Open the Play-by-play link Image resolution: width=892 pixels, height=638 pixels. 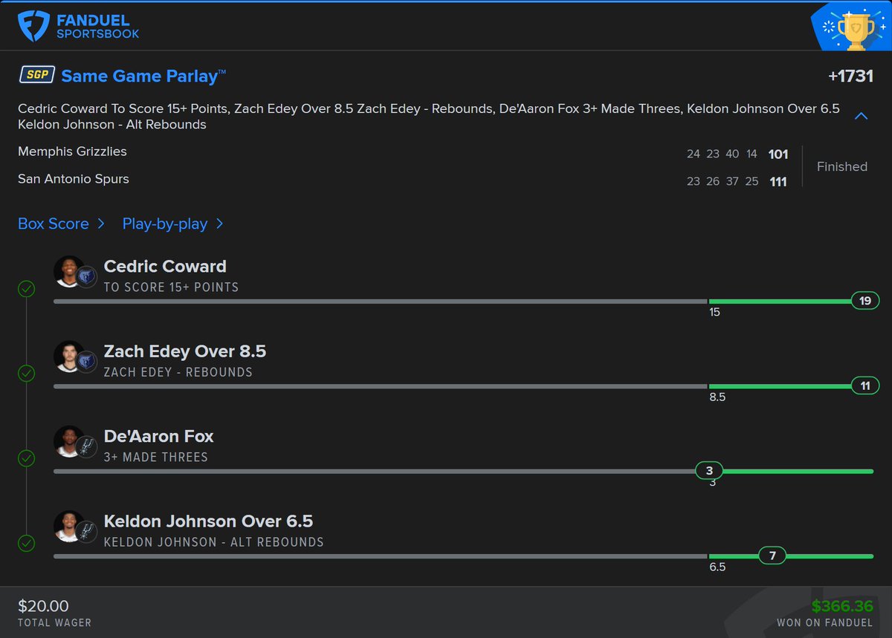172,224
